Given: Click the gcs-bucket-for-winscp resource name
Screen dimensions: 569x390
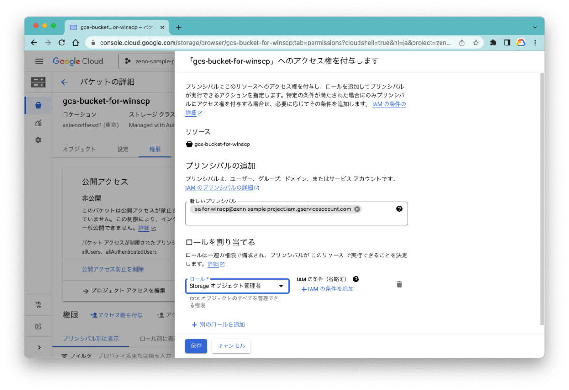Looking at the screenshot, I should tap(222, 144).
